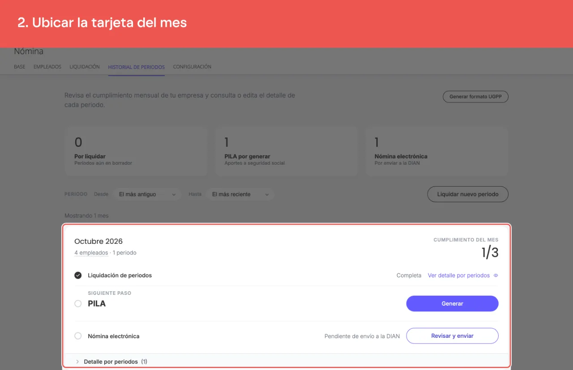Click the Nómina page title

point(29,51)
